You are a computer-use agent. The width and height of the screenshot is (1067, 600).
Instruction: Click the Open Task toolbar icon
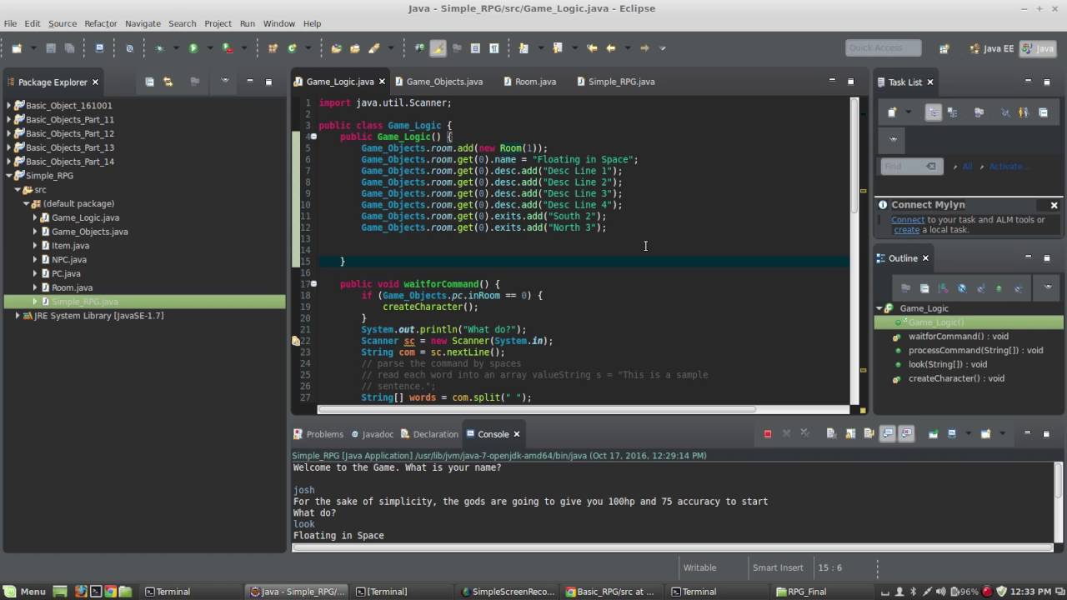point(355,48)
